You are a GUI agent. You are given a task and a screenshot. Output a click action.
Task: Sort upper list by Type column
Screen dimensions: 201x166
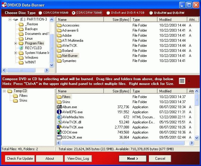[x=144, y=20]
